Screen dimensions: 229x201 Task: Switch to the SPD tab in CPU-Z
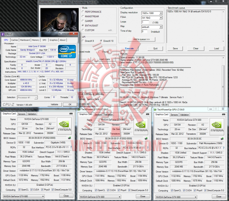pyautogui.click(x=44, y=40)
